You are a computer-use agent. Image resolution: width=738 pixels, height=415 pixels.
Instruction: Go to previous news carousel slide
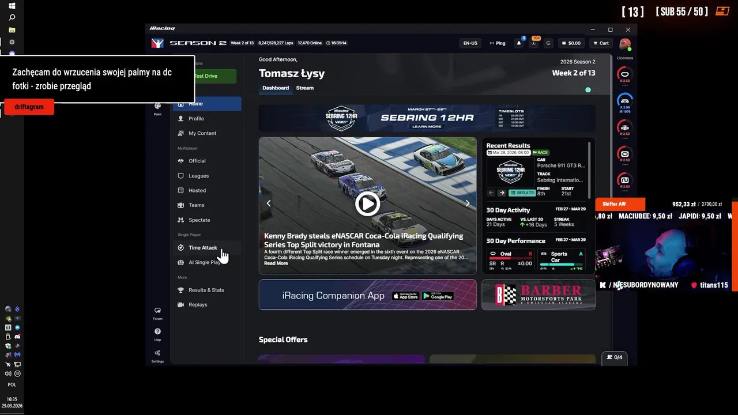pos(268,203)
